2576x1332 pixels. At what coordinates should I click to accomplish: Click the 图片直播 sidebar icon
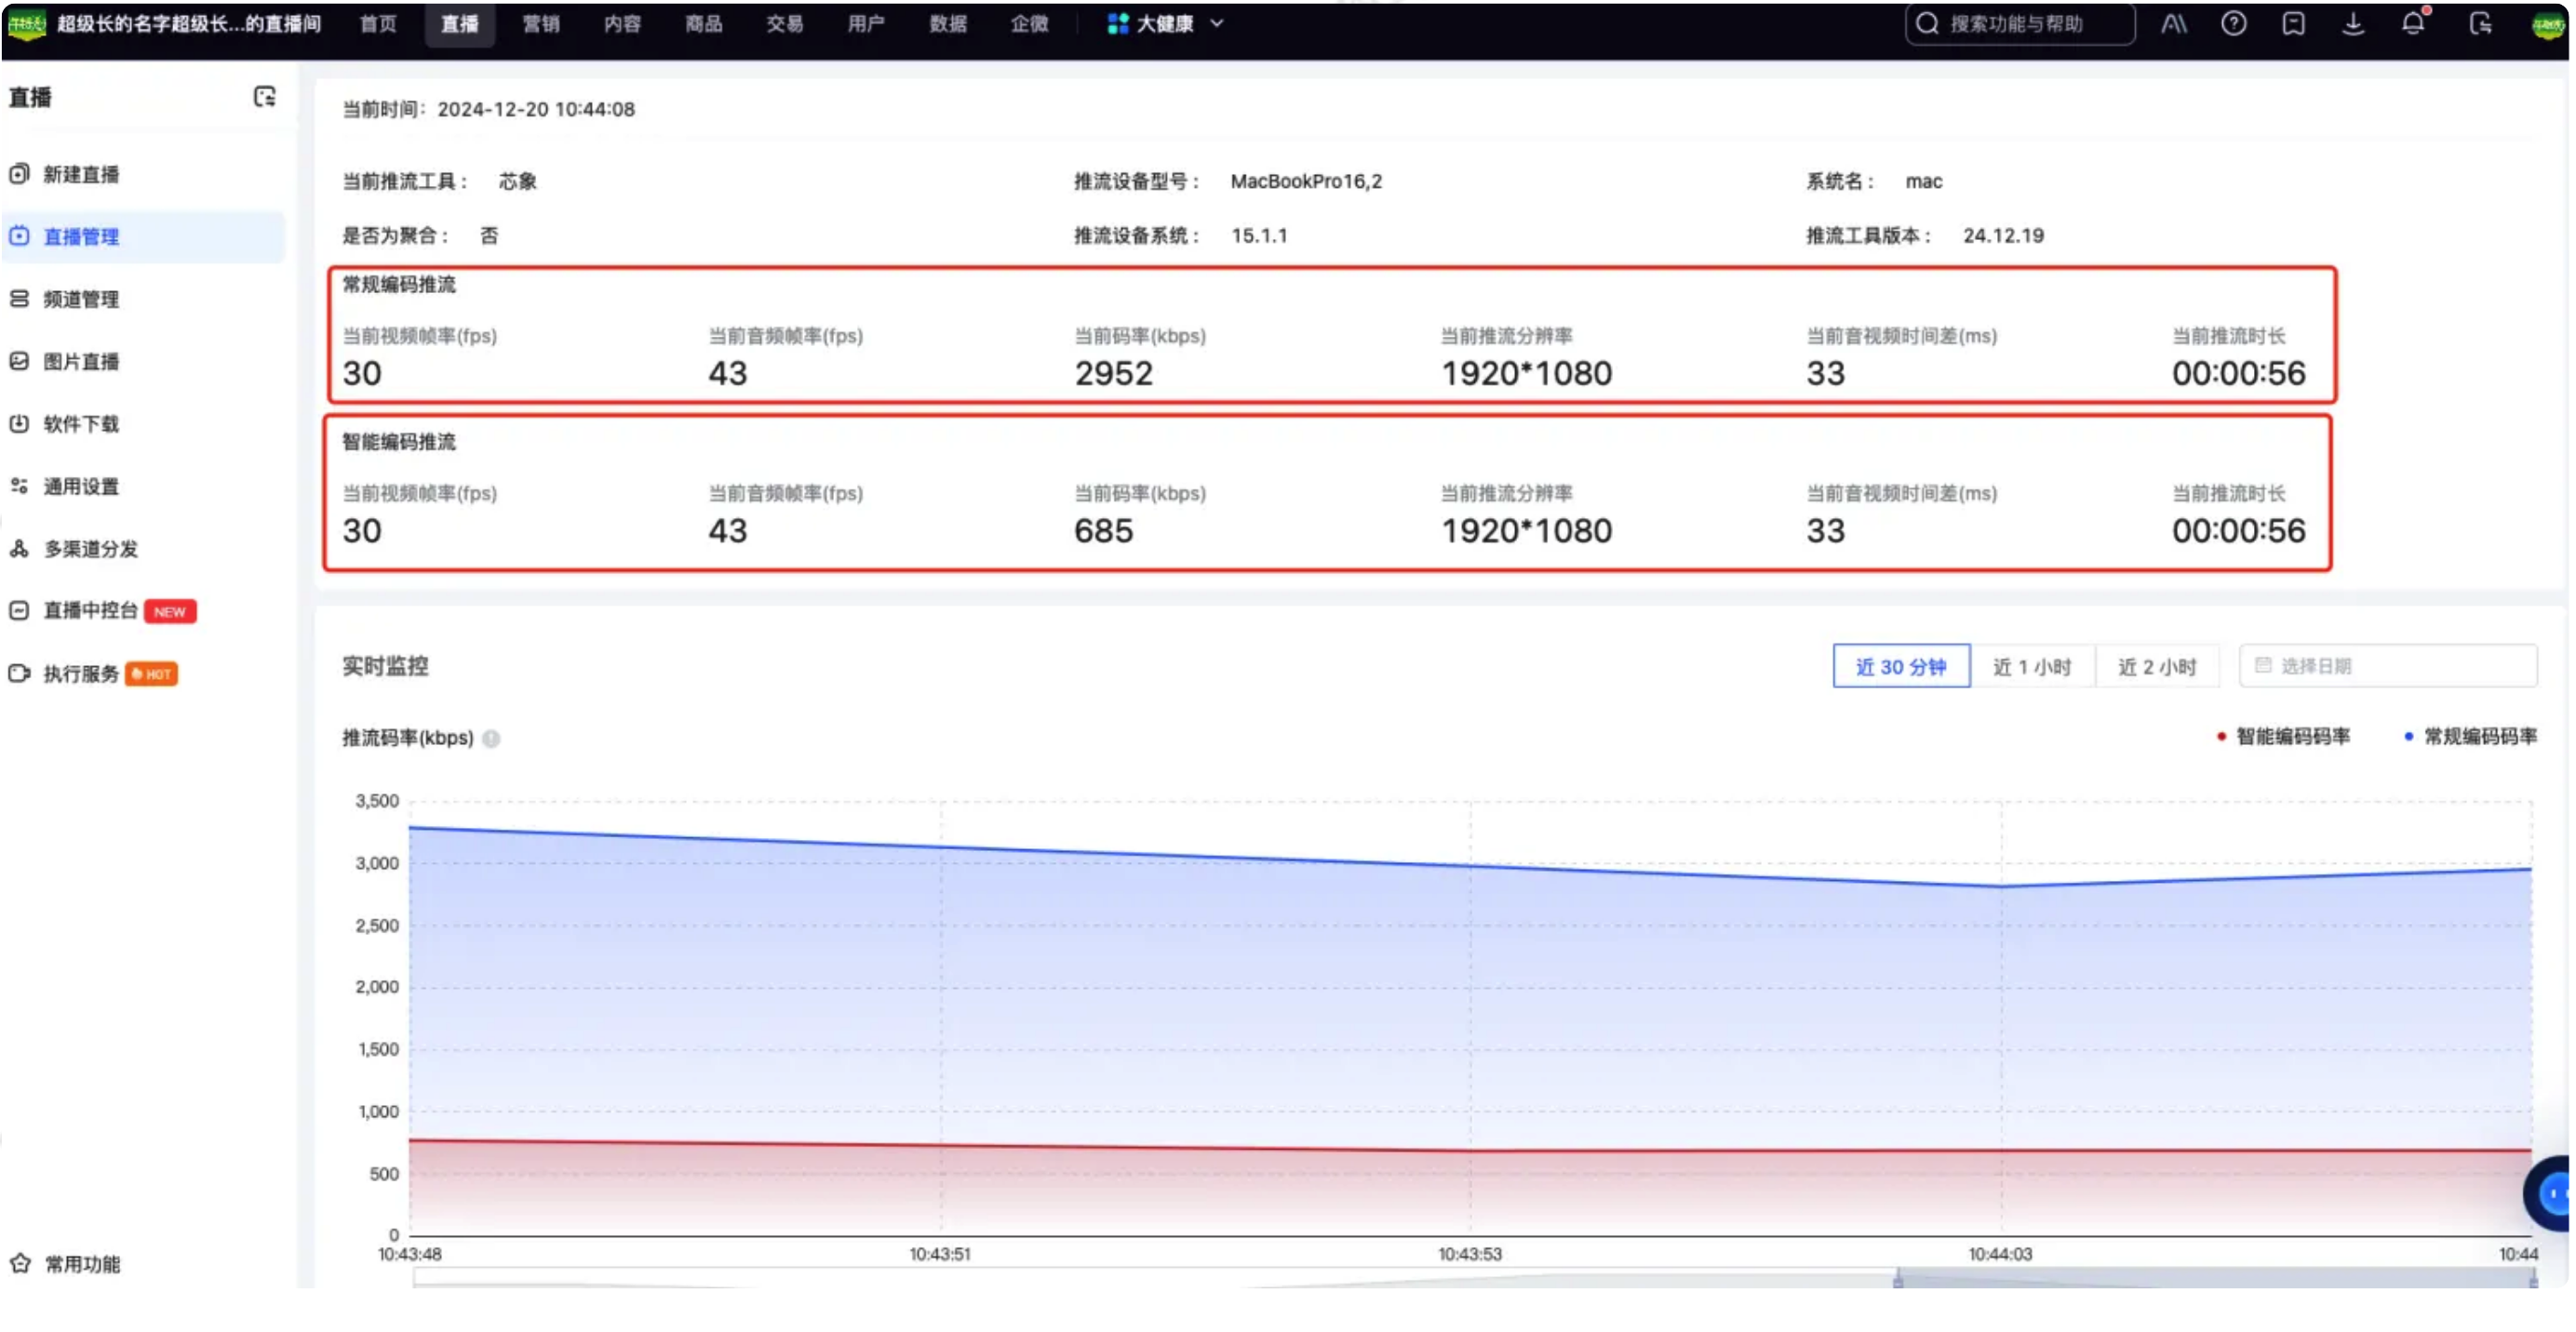point(20,361)
